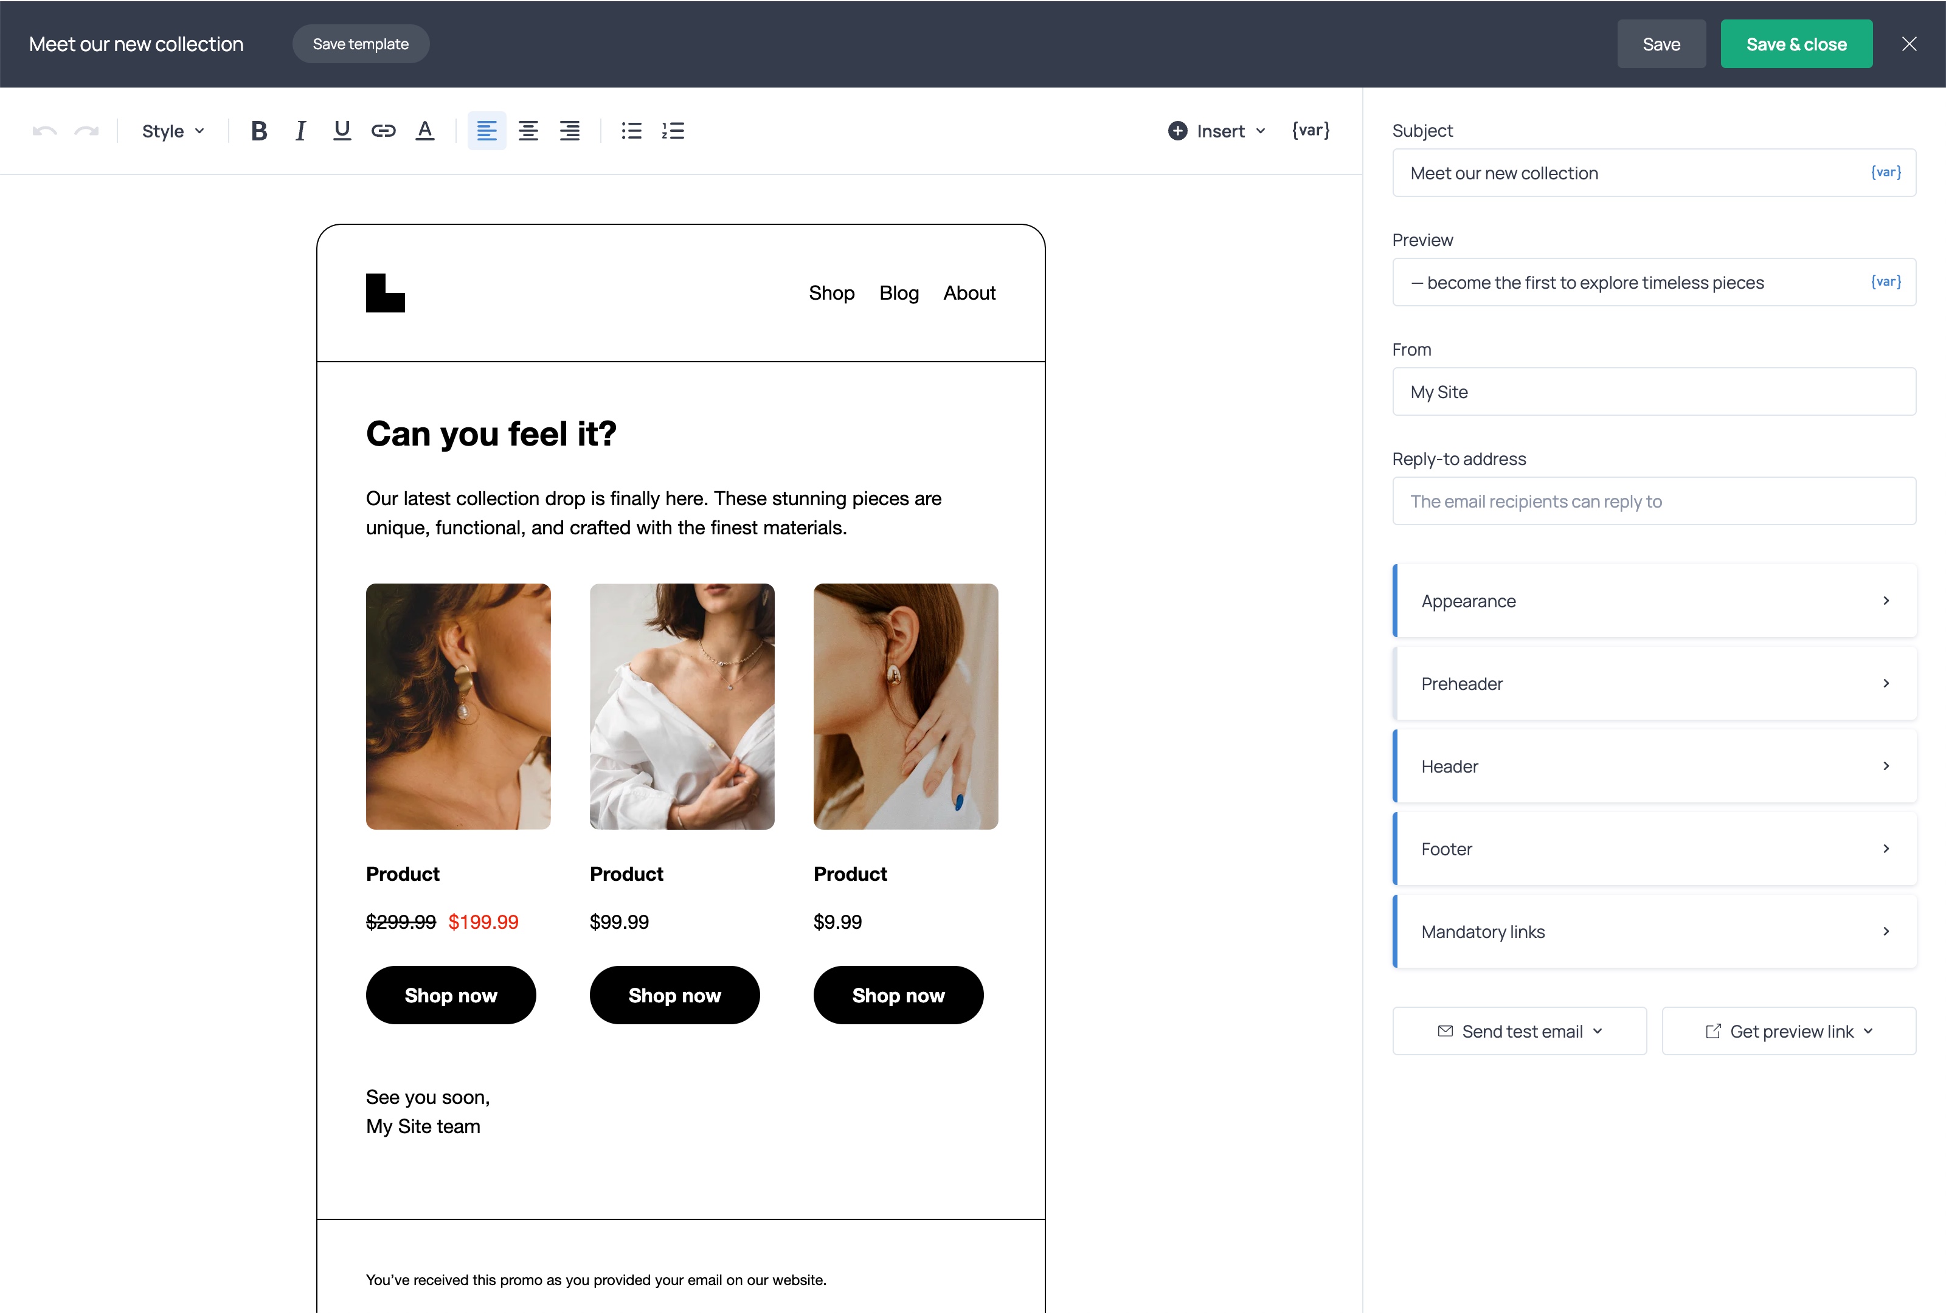
Task: Click the Reply-to address field
Action: [1653, 500]
